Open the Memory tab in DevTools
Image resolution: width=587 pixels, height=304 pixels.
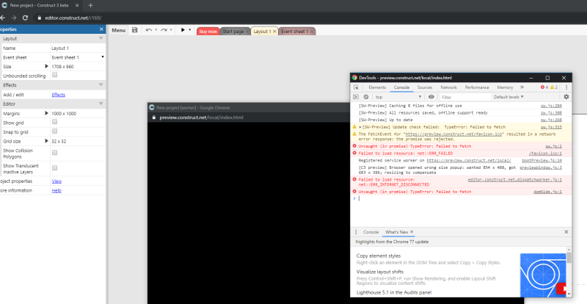[505, 87]
